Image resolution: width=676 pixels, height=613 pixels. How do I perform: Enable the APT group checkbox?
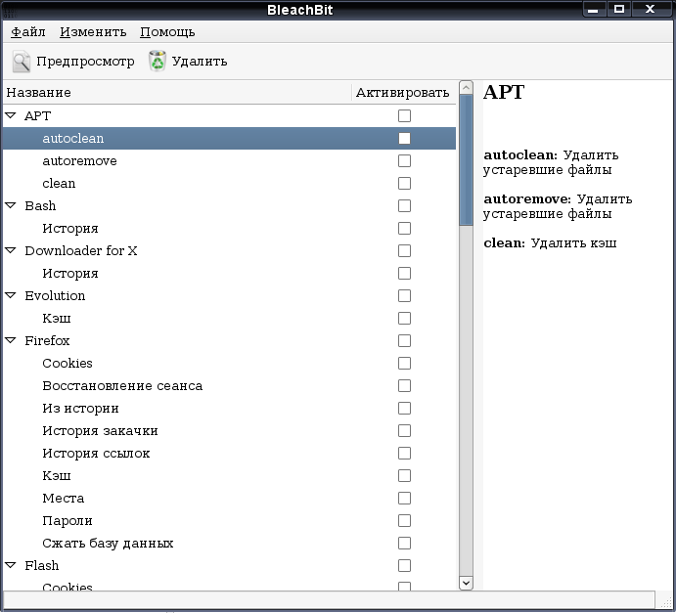404,116
